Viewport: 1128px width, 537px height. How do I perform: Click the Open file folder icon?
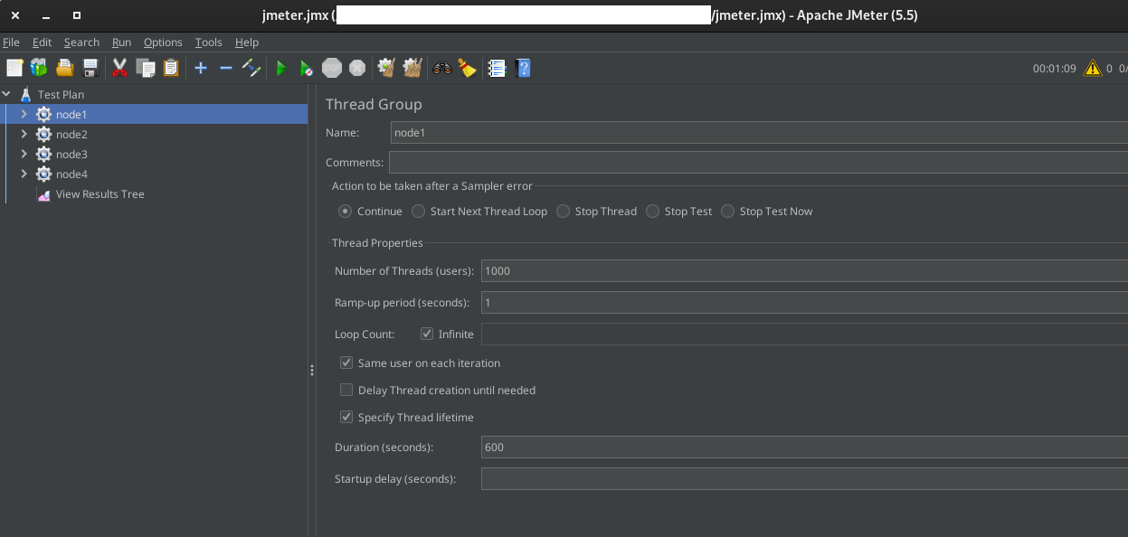(x=64, y=68)
